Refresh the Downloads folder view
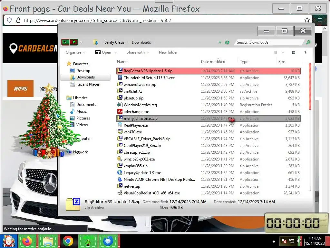Image resolution: width=330 pixels, height=248 pixels. [x=227, y=42]
